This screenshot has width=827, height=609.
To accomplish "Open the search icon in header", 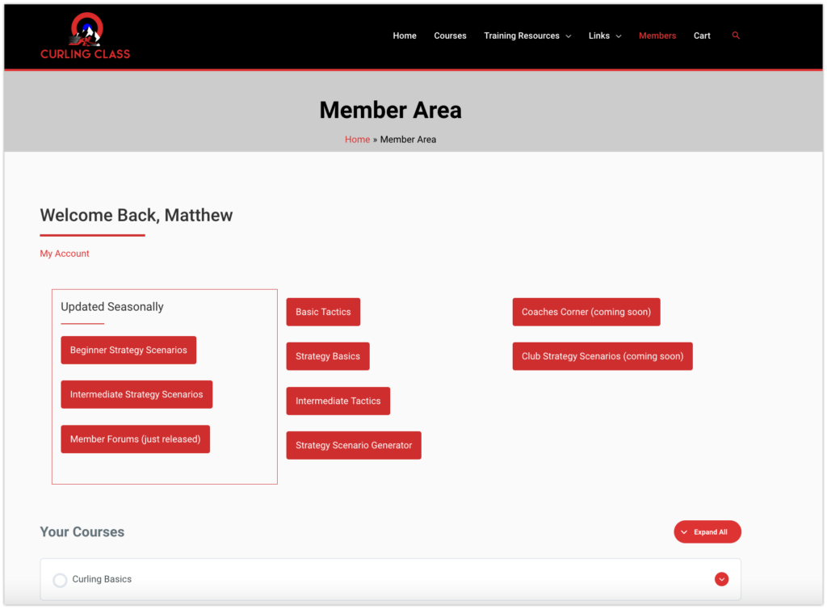I will 736,36.
